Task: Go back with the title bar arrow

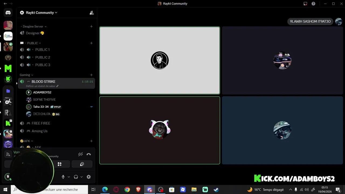Action: [5, 4]
